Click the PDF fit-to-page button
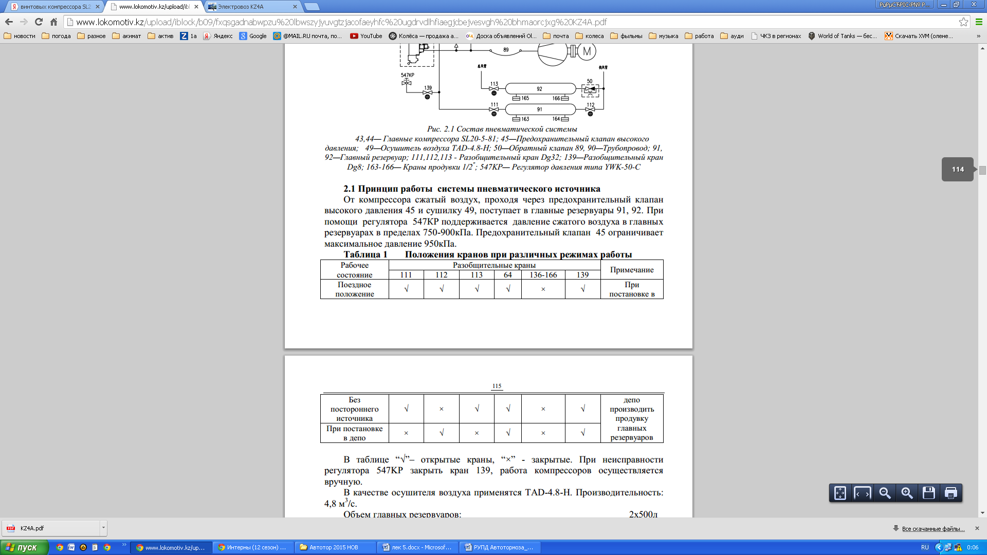 (840, 493)
